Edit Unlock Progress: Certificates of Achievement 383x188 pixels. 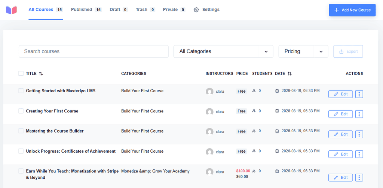point(340,154)
